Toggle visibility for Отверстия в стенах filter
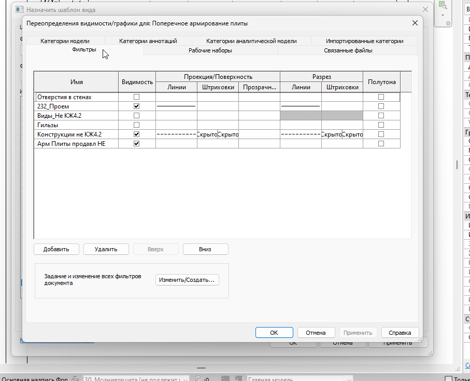Screen dimensions: 470x381 click(136, 97)
